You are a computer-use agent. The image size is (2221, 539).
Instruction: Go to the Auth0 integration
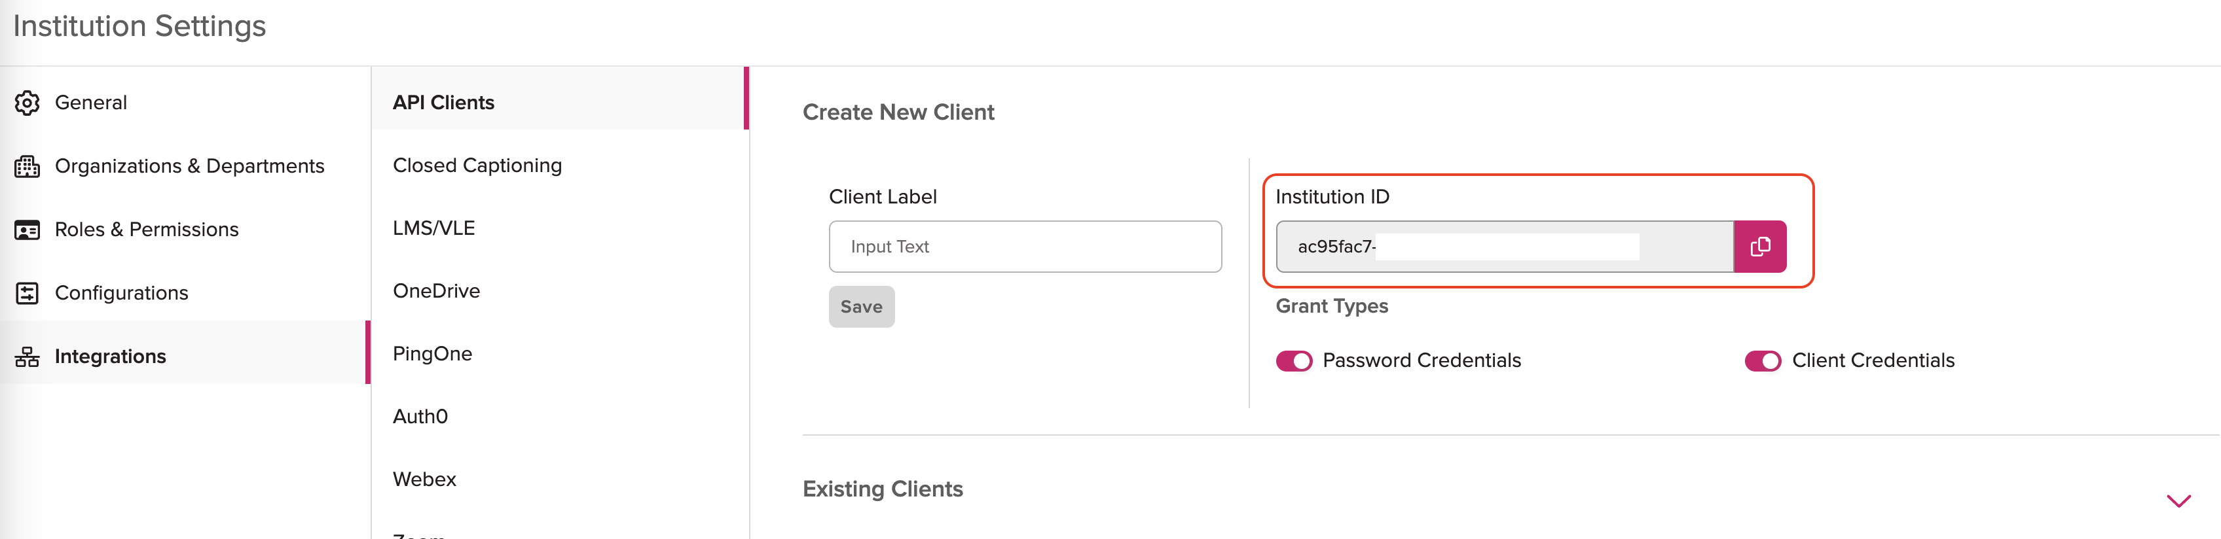tap(420, 417)
